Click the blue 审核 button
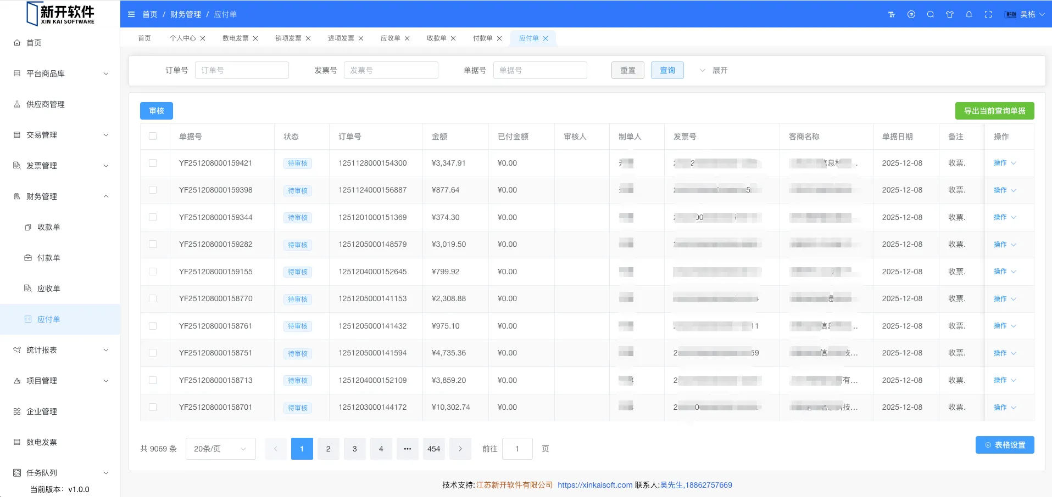 (156, 111)
